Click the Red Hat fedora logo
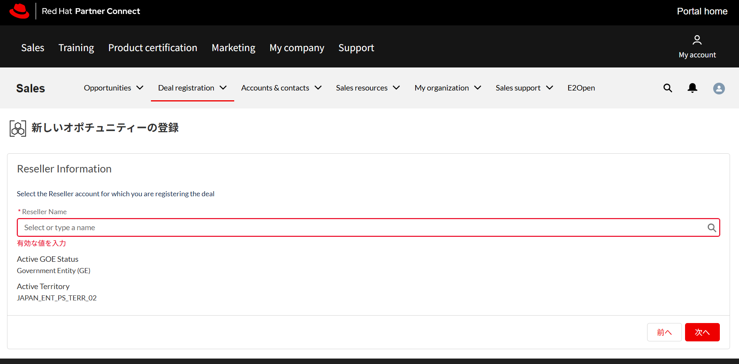739x364 pixels. click(19, 11)
